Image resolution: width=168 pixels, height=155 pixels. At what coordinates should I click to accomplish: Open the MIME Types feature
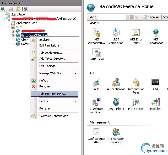pos(136,104)
